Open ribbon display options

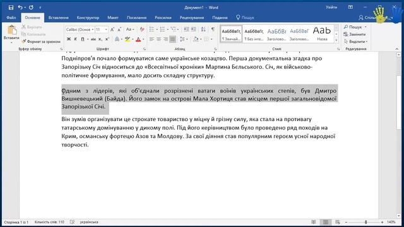point(350,8)
